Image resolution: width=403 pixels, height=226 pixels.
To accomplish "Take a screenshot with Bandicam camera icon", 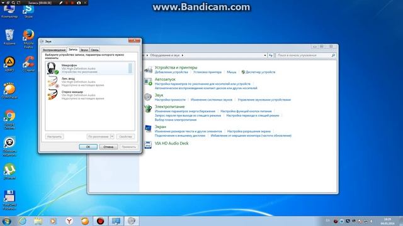I will tap(79, 3).
